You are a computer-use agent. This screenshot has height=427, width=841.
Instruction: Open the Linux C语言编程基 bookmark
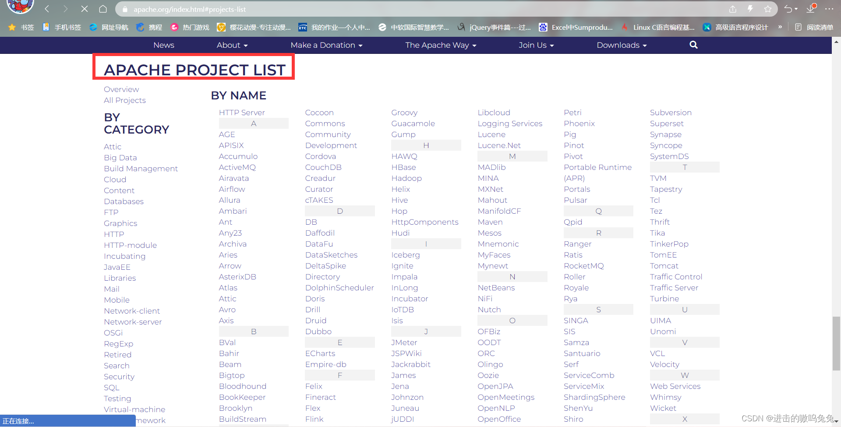click(658, 27)
